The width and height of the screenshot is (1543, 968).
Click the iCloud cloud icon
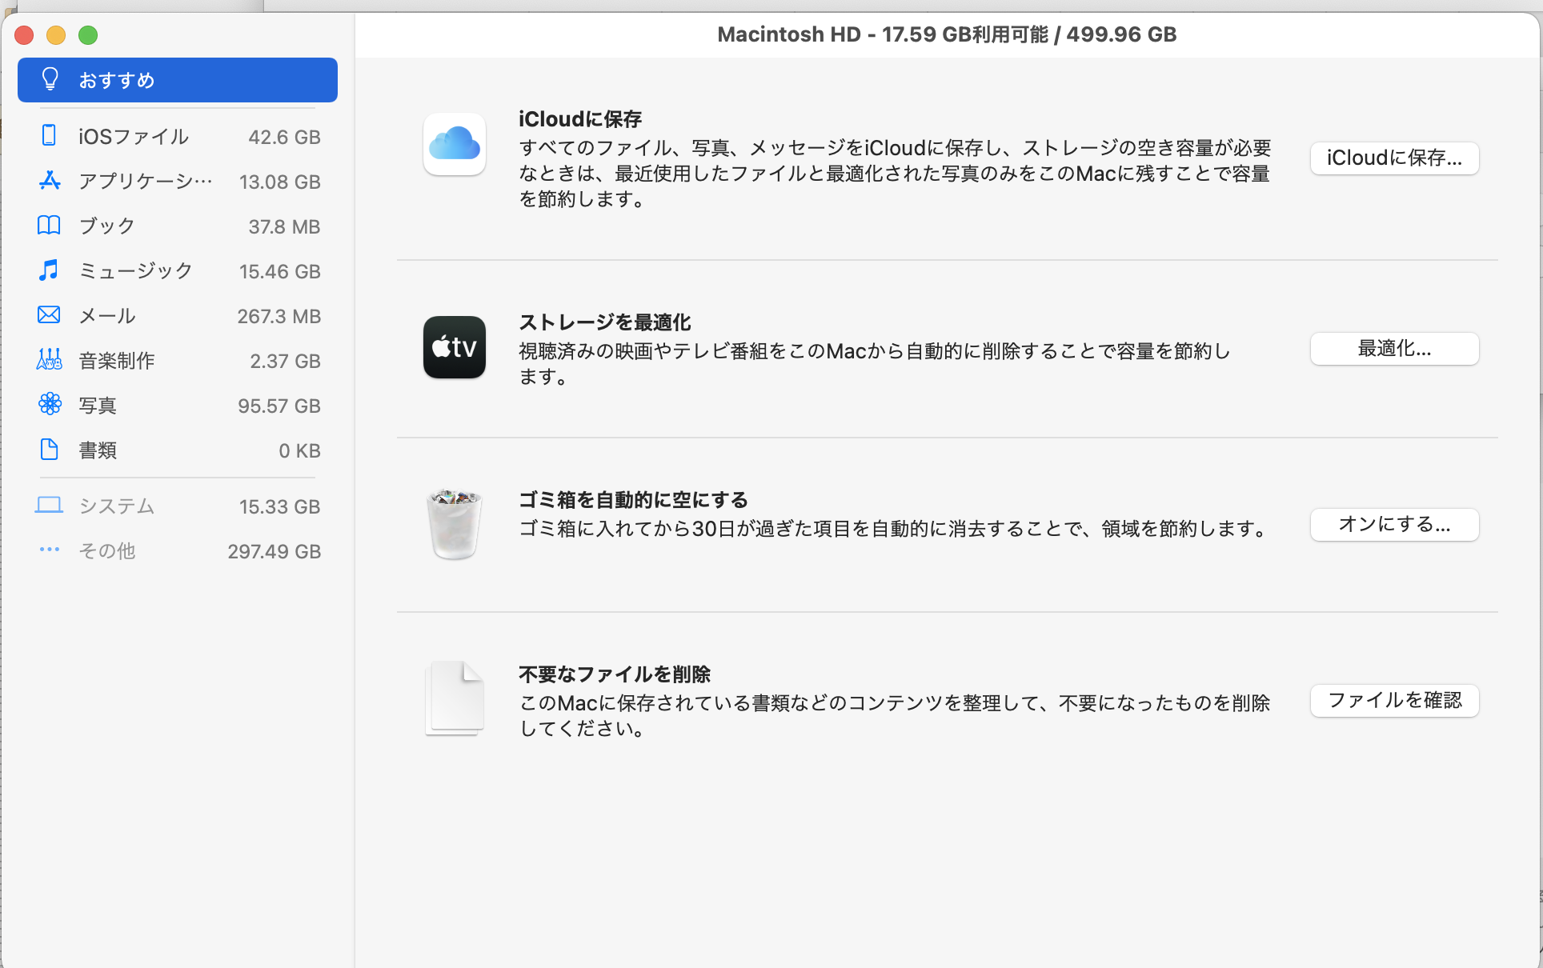point(454,144)
